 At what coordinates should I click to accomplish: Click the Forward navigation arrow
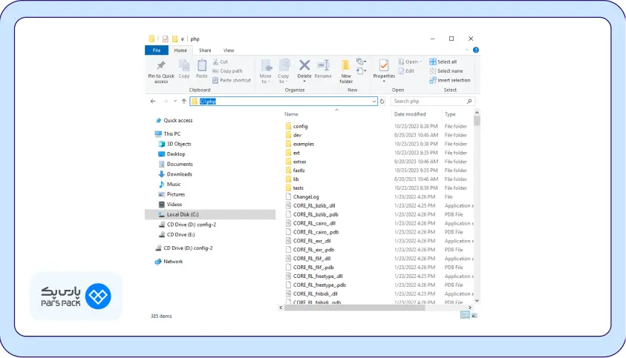166,102
